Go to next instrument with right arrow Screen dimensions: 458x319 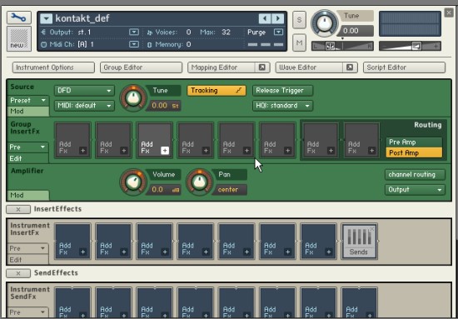pyautogui.click(x=278, y=18)
